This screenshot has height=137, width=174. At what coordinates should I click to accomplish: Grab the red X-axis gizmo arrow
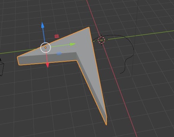click(48, 65)
